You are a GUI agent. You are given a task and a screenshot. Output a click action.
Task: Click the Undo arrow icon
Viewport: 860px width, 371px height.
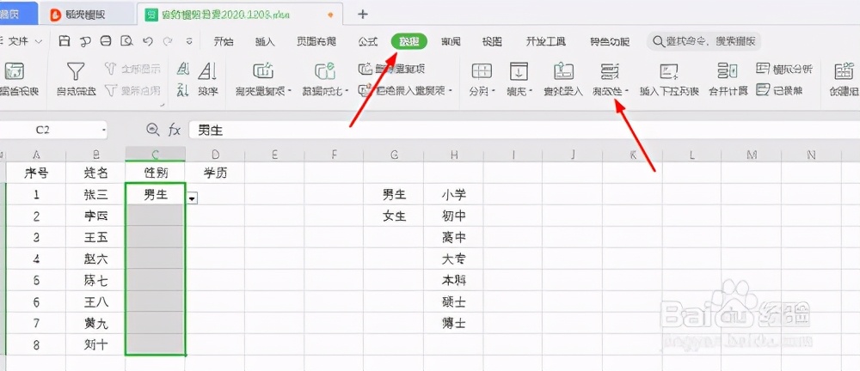(147, 41)
